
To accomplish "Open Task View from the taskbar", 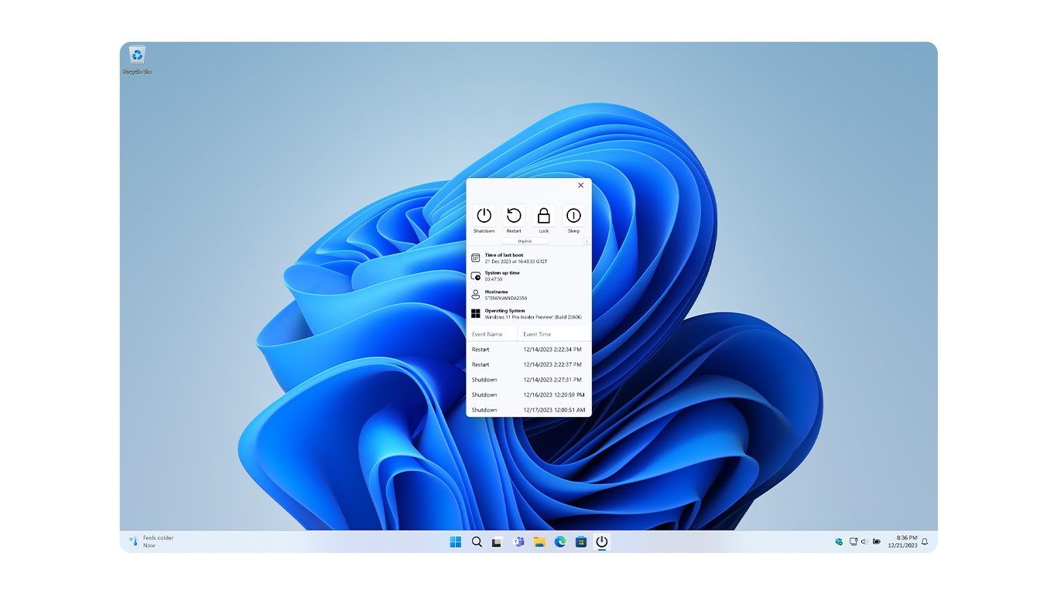I will 498,541.
